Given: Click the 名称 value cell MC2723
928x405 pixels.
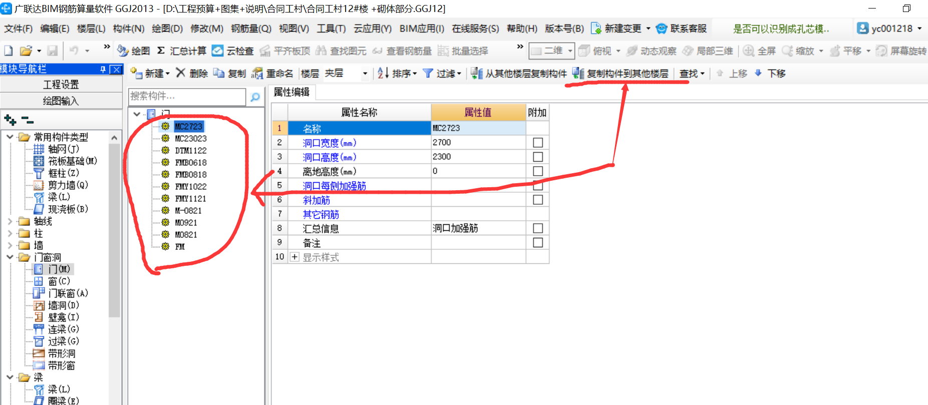Looking at the screenshot, I should pyautogui.click(x=478, y=128).
